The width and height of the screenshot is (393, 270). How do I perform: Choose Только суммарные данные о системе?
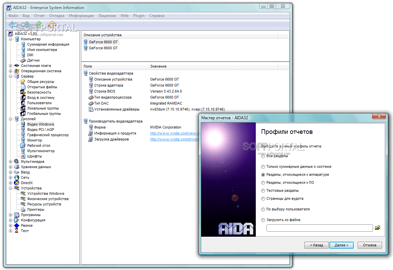click(263, 166)
